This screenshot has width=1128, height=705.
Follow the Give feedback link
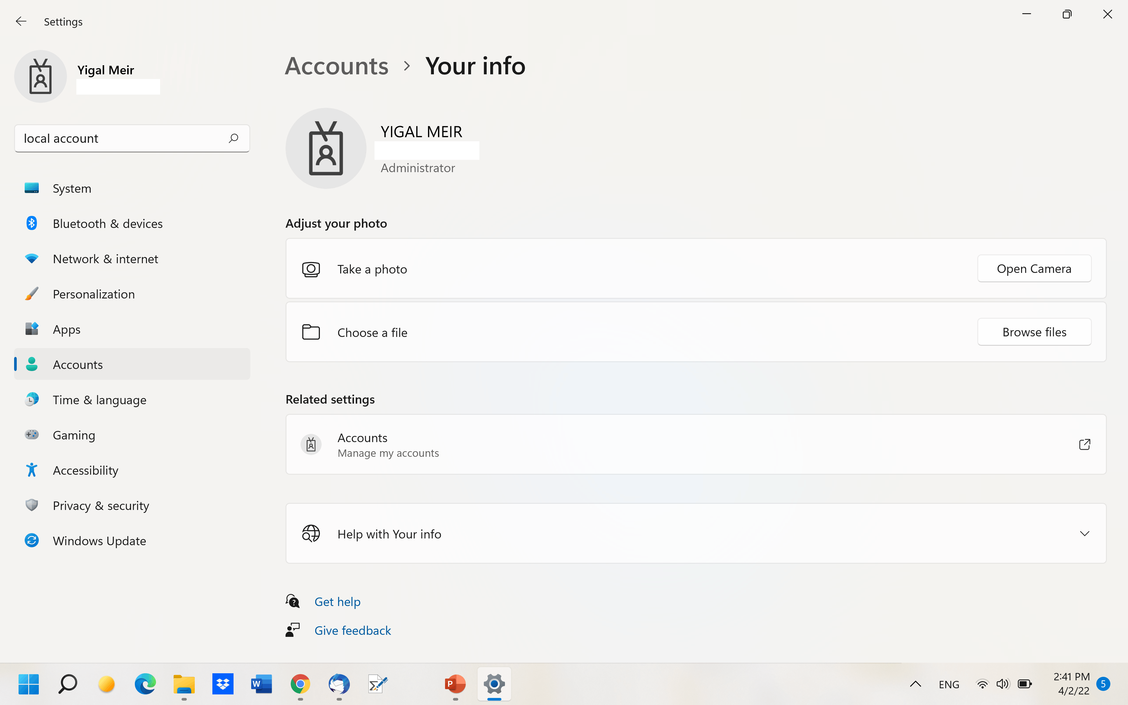pos(352,630)
